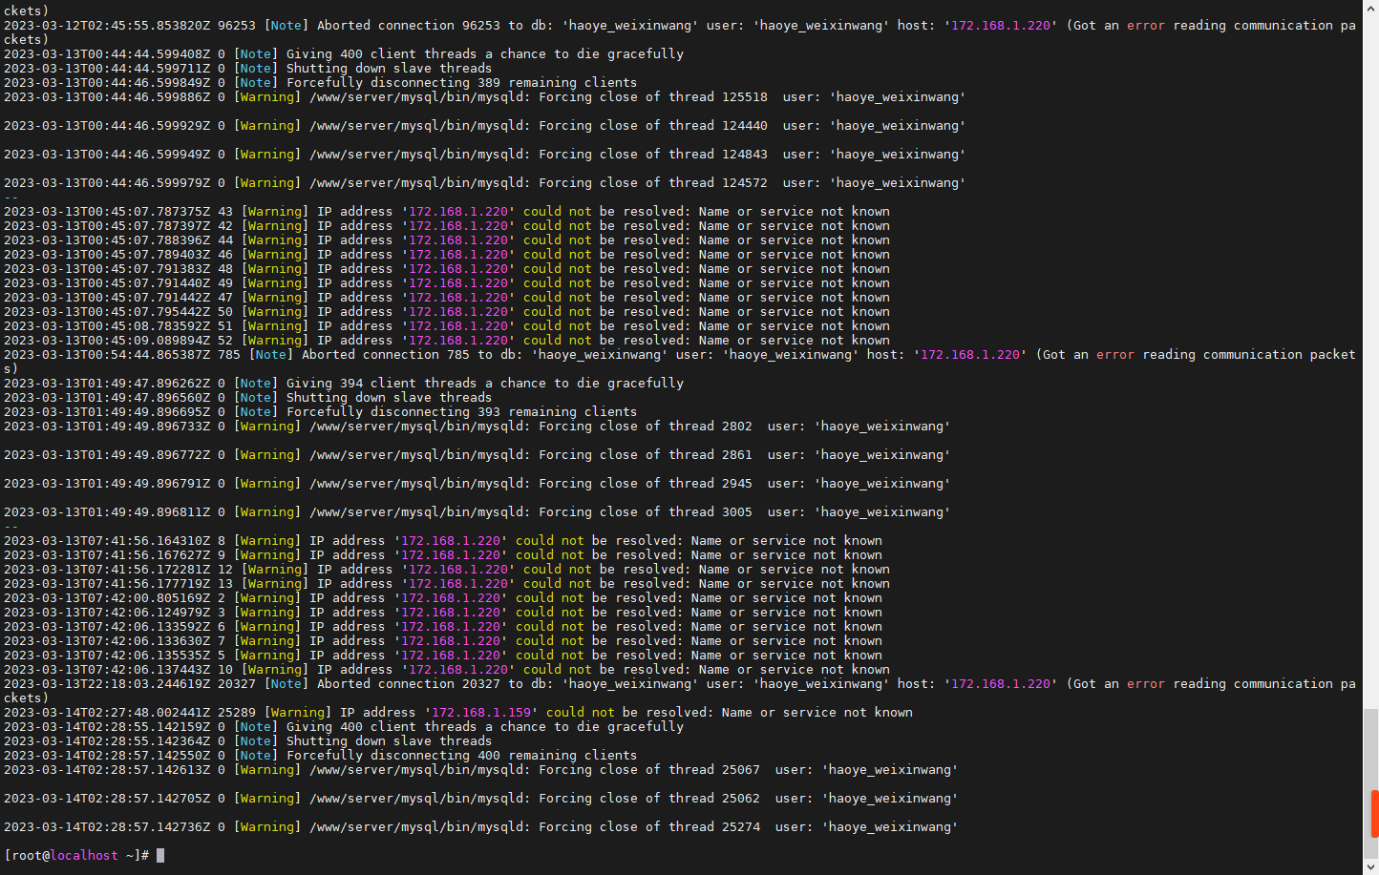1379x875 pixels.
Task: Click the gray scrollbar thumb
Action: point(1370,749)
